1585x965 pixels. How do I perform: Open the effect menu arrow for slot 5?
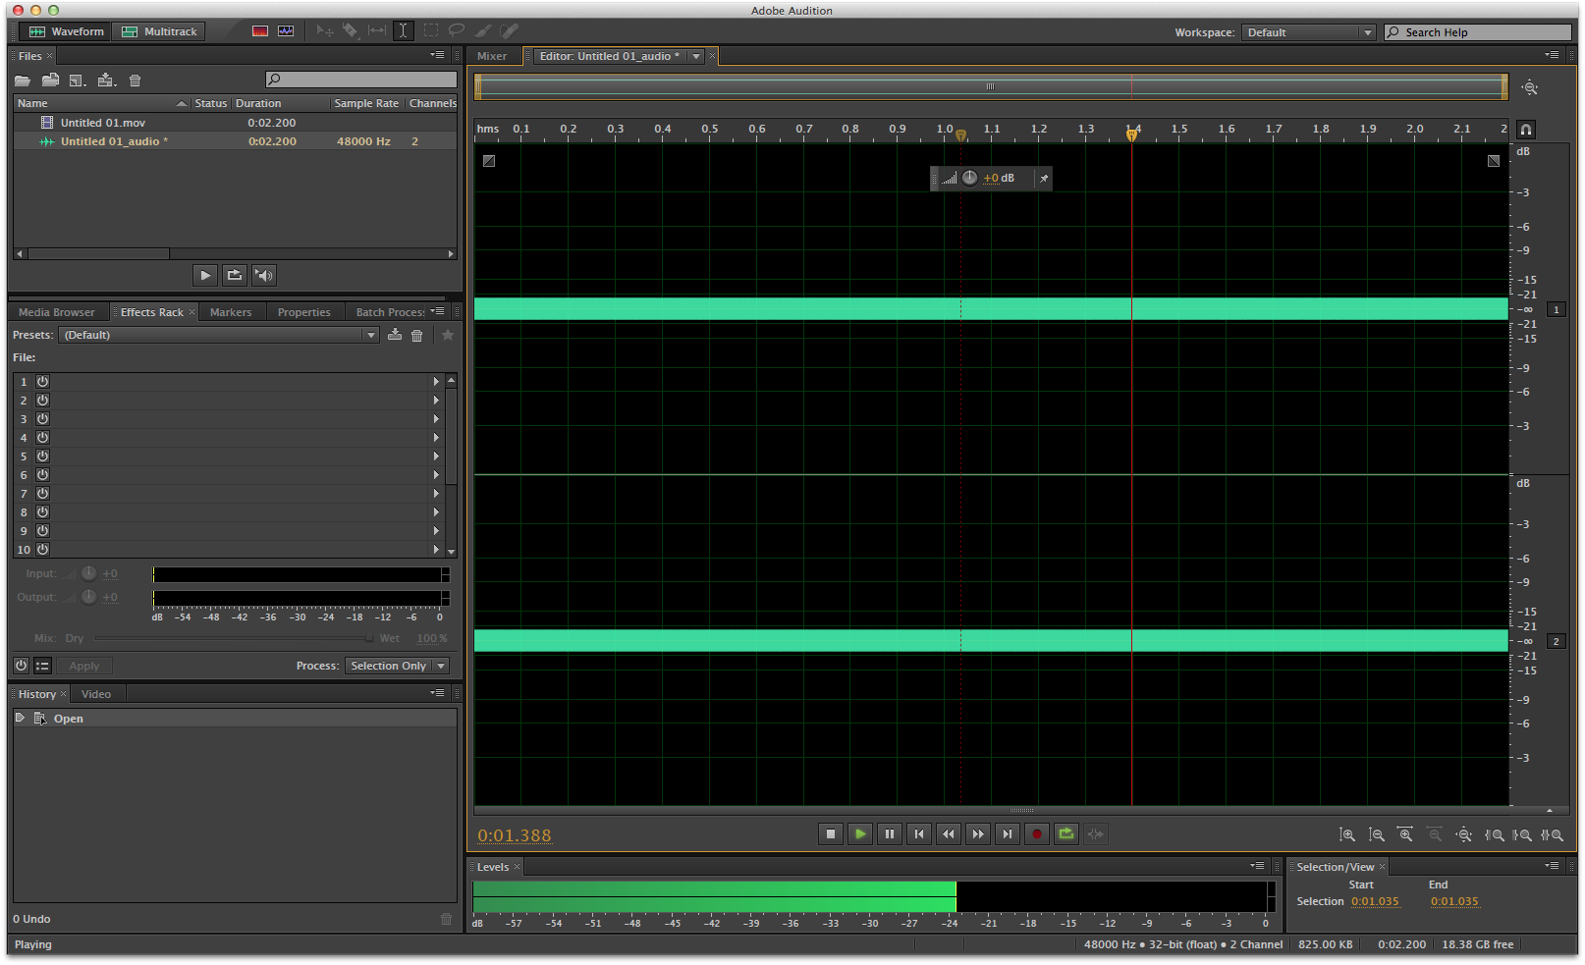[x=436, y=456]
